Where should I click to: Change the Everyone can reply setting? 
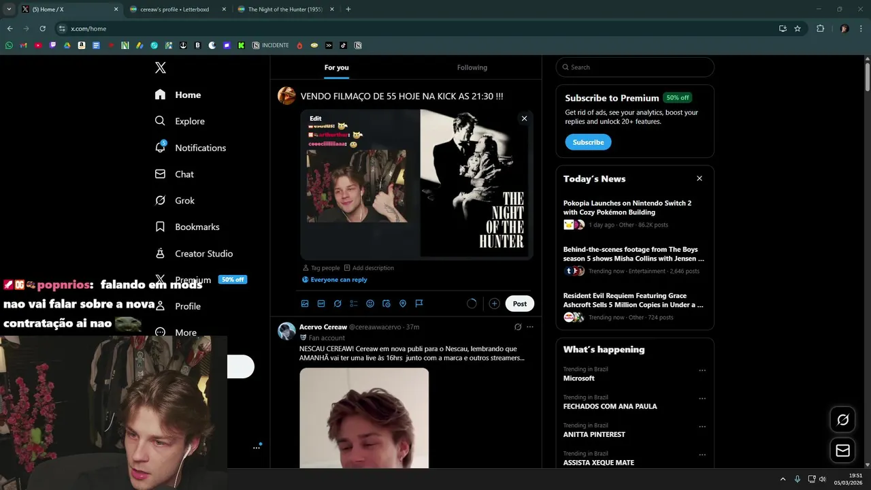click(335, 280)
